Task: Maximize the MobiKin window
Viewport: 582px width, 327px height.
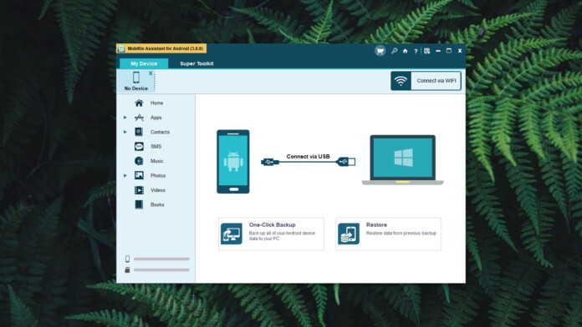Action: (x=449, y=51)
